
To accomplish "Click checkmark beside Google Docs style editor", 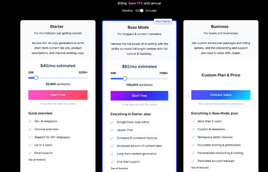I will pos(112,122).
